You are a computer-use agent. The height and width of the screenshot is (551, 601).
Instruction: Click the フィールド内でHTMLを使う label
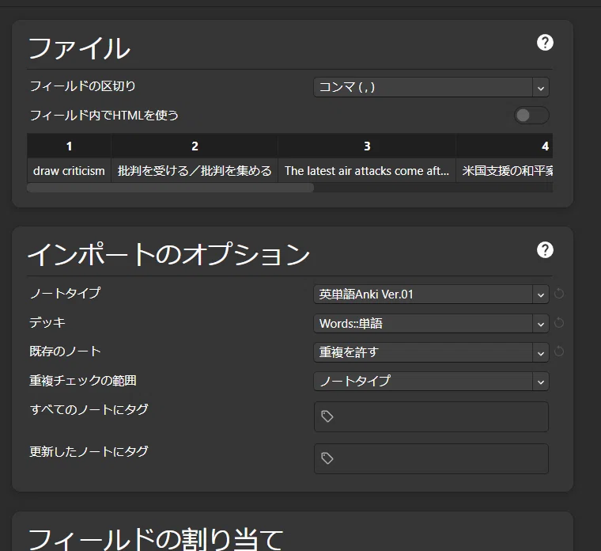tap(104, 115)
